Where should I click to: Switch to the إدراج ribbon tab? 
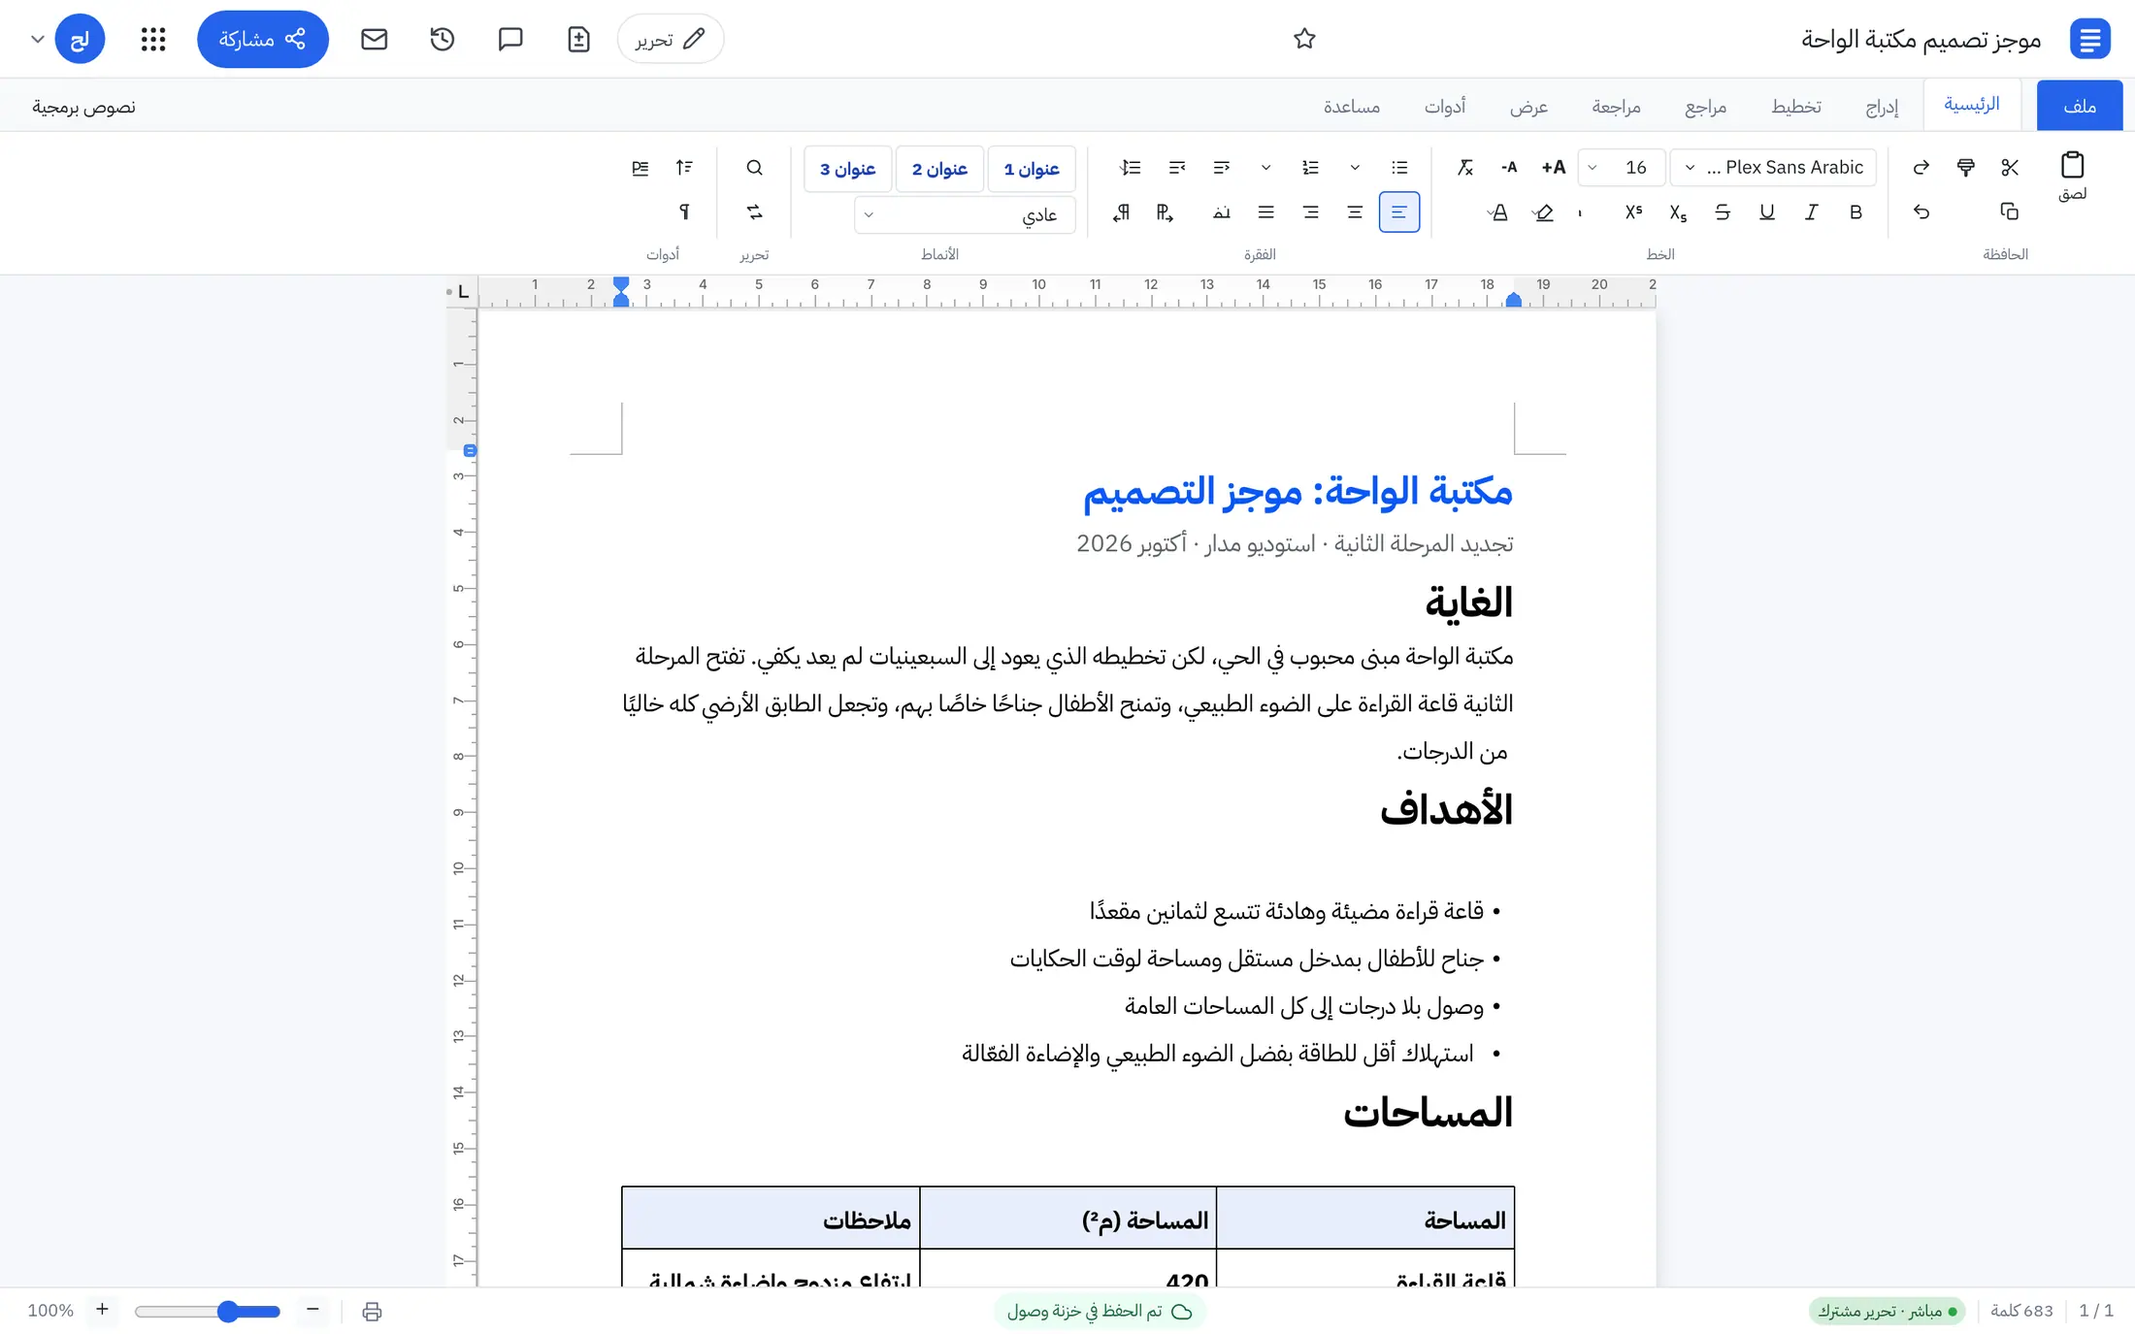[x=1882, y=107]
